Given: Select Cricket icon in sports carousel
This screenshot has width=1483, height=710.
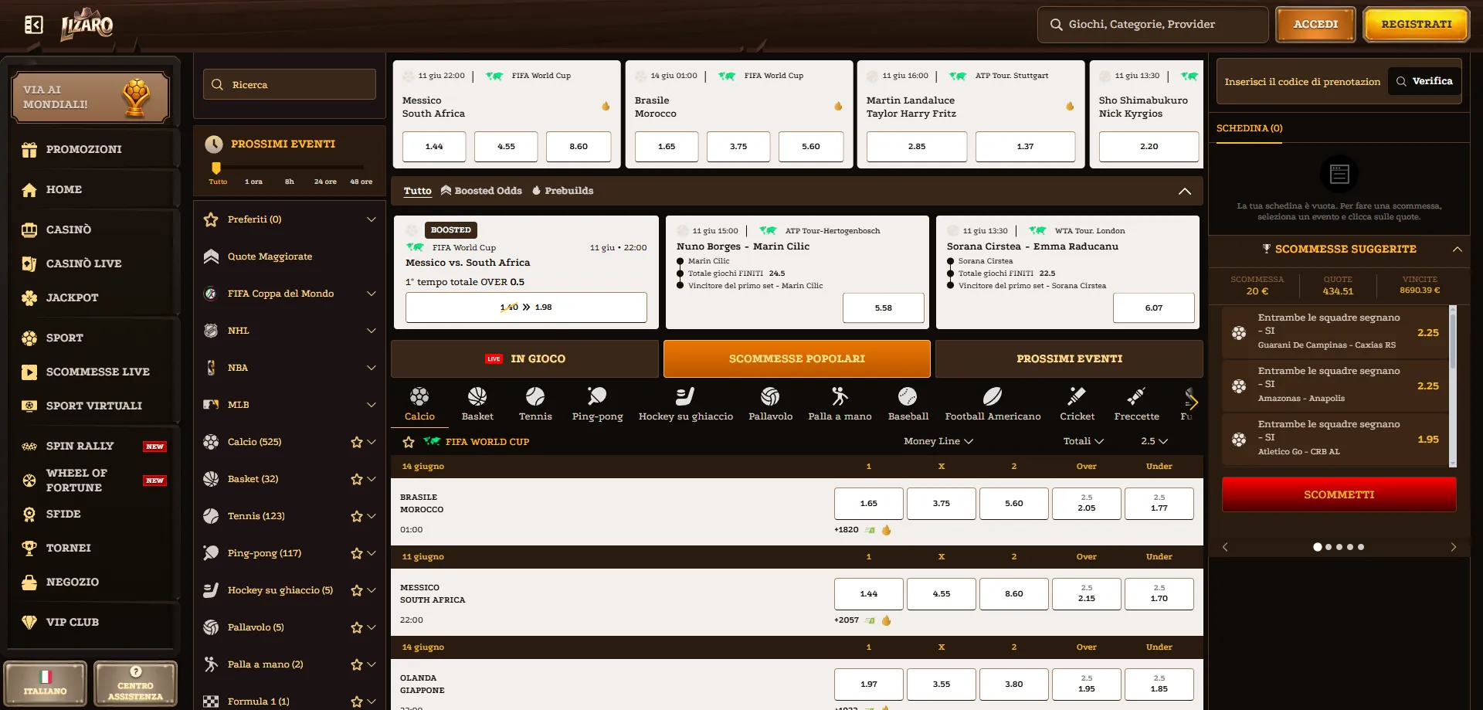Looking at the screenshot, I should click(1077, 404).
